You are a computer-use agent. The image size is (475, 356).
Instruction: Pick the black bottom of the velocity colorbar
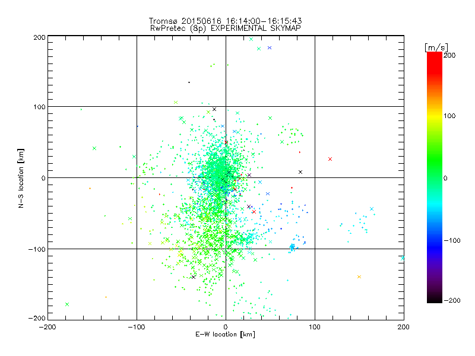tap(435, 298)
